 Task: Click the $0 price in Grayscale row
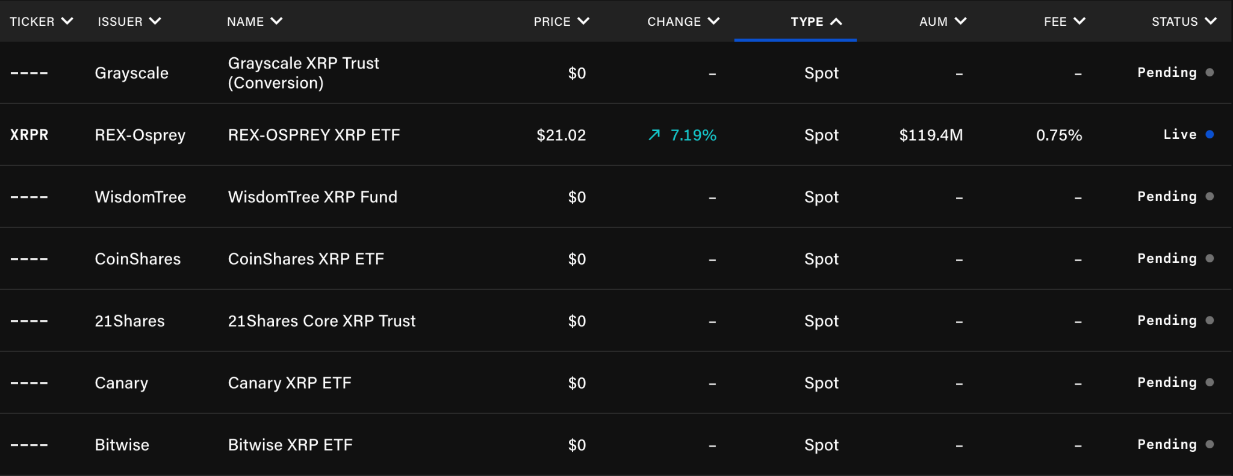pyautogui.click(x=577, y=73)
